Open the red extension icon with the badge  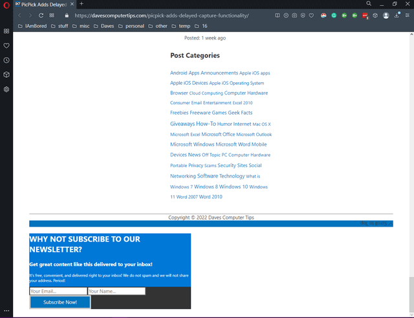365,16
